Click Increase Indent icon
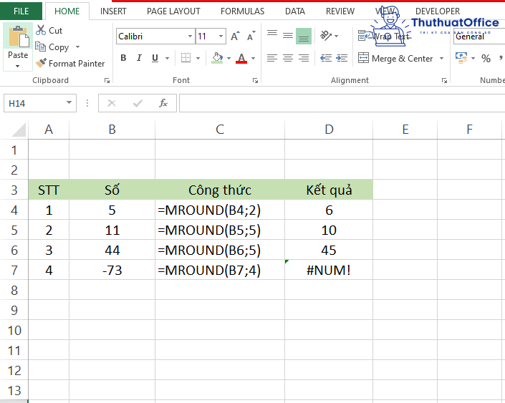The width and height of the screenshot is (505, 403). pos(342,58)
